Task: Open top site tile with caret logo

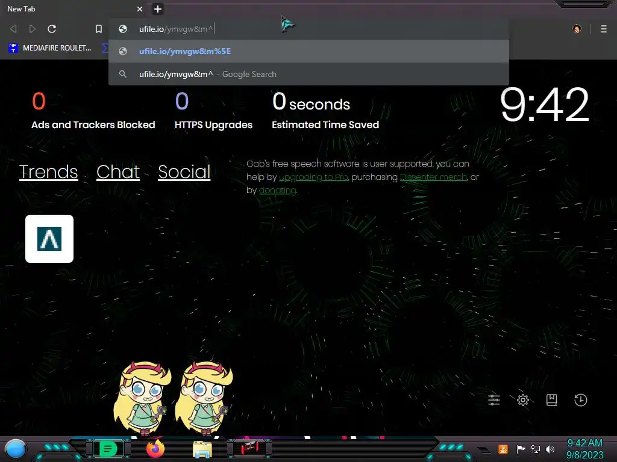Action: tap(49, 239)
